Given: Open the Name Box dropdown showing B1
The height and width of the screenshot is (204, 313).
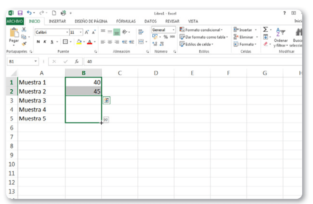Looking at the screenshot, I should pos(36,61).
